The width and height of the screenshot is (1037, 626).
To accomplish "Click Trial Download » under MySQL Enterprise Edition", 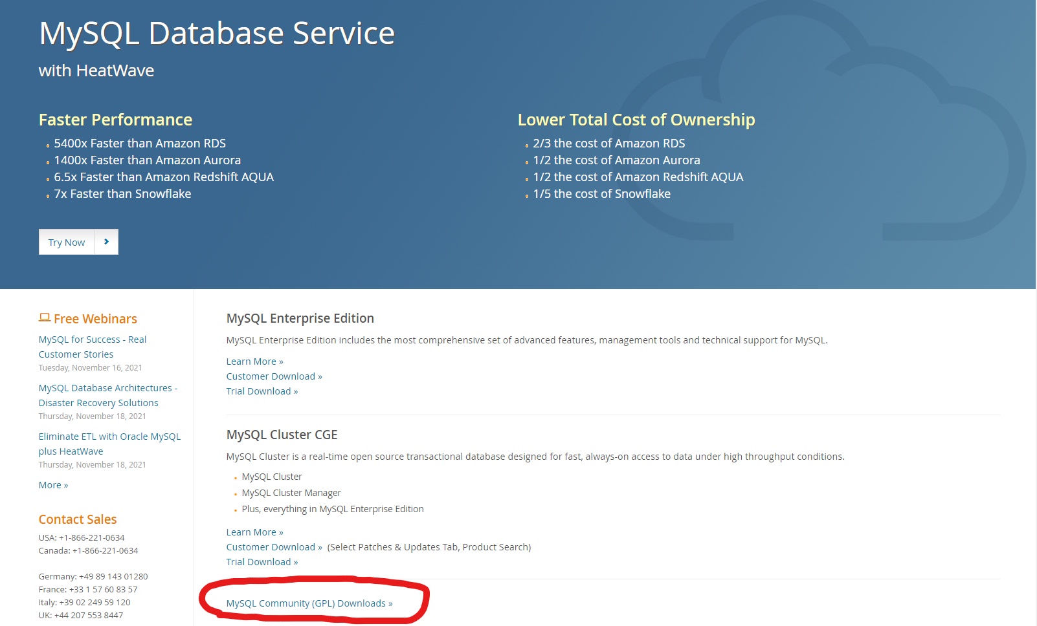I will coord(262,391).
